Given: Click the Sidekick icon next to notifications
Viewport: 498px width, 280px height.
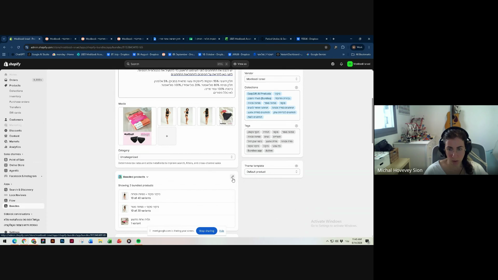Looking at the screenshot, I should 333,64.
